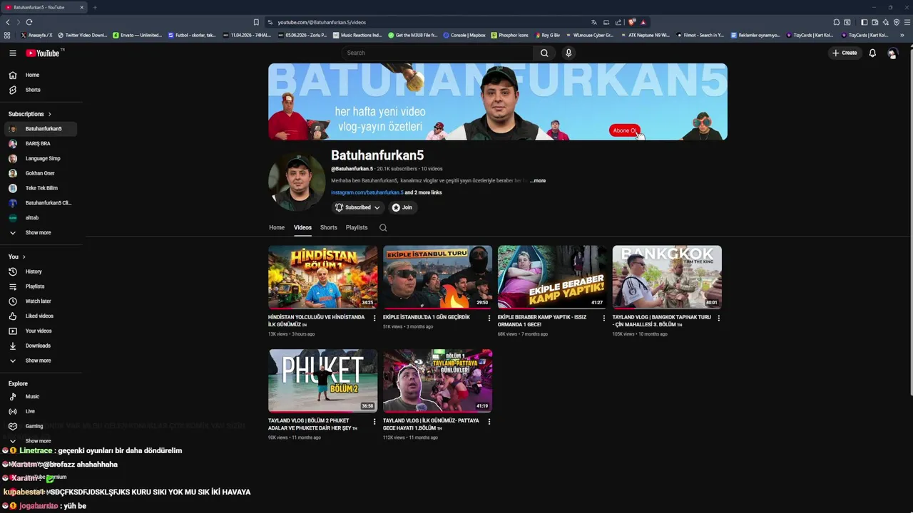Image resolution: width=913 pixels, height=513 pixels.
Task: Open Batuhanfurkan5 subscription in sidebar
Action: 41,129
